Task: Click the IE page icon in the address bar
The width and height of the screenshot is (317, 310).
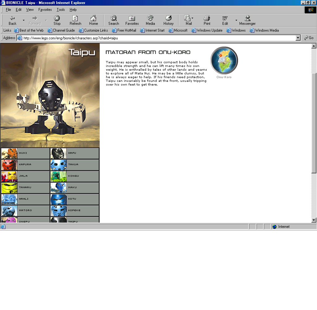Action: 20,38
